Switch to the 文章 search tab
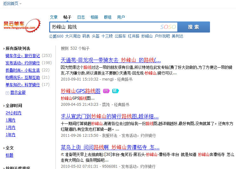This screenshot has height=169, width=236. [54, 17]
